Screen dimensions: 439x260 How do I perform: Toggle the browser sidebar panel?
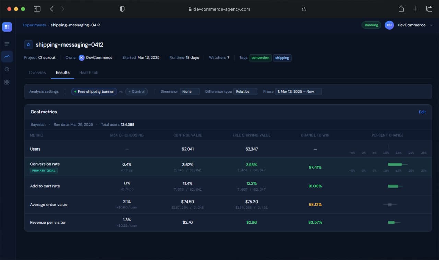click(x=37, y=9)
